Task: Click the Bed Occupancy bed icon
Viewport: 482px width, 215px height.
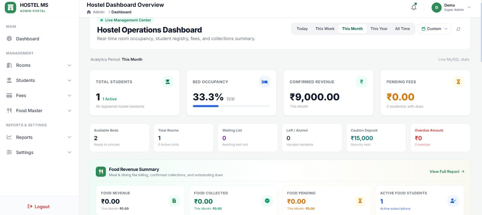Action: pyautogui.click(x=264, y=82)
